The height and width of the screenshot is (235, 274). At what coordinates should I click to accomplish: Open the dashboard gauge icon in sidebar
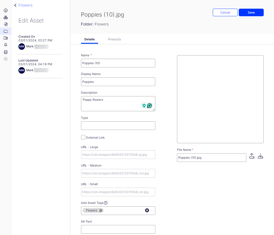click(6, 11)
